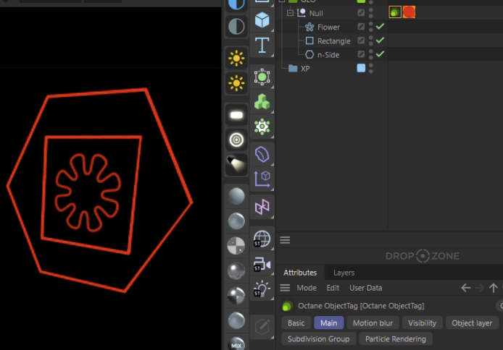Open the Main tab
This screenshot has width=503, height=350.
(329, 323)
